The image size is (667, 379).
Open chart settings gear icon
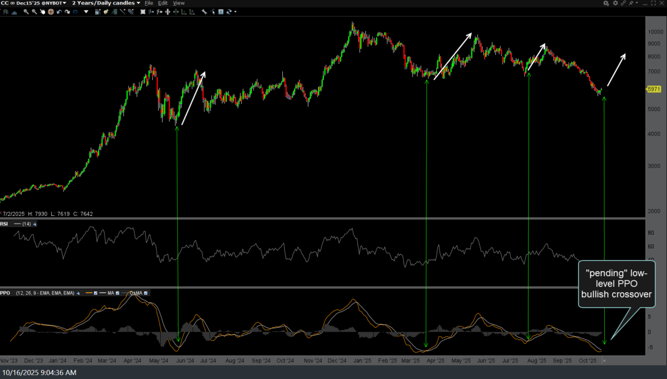[x=614, y=3]
